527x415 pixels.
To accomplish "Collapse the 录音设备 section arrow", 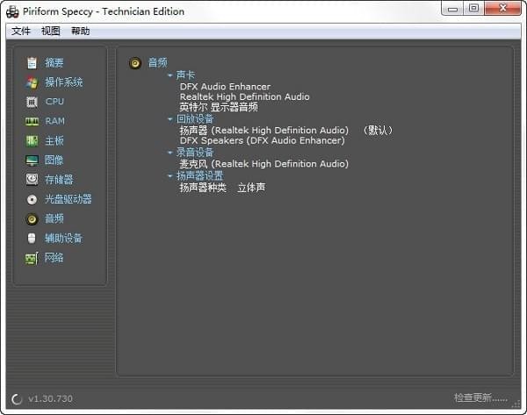I will (x=170, y=153).
